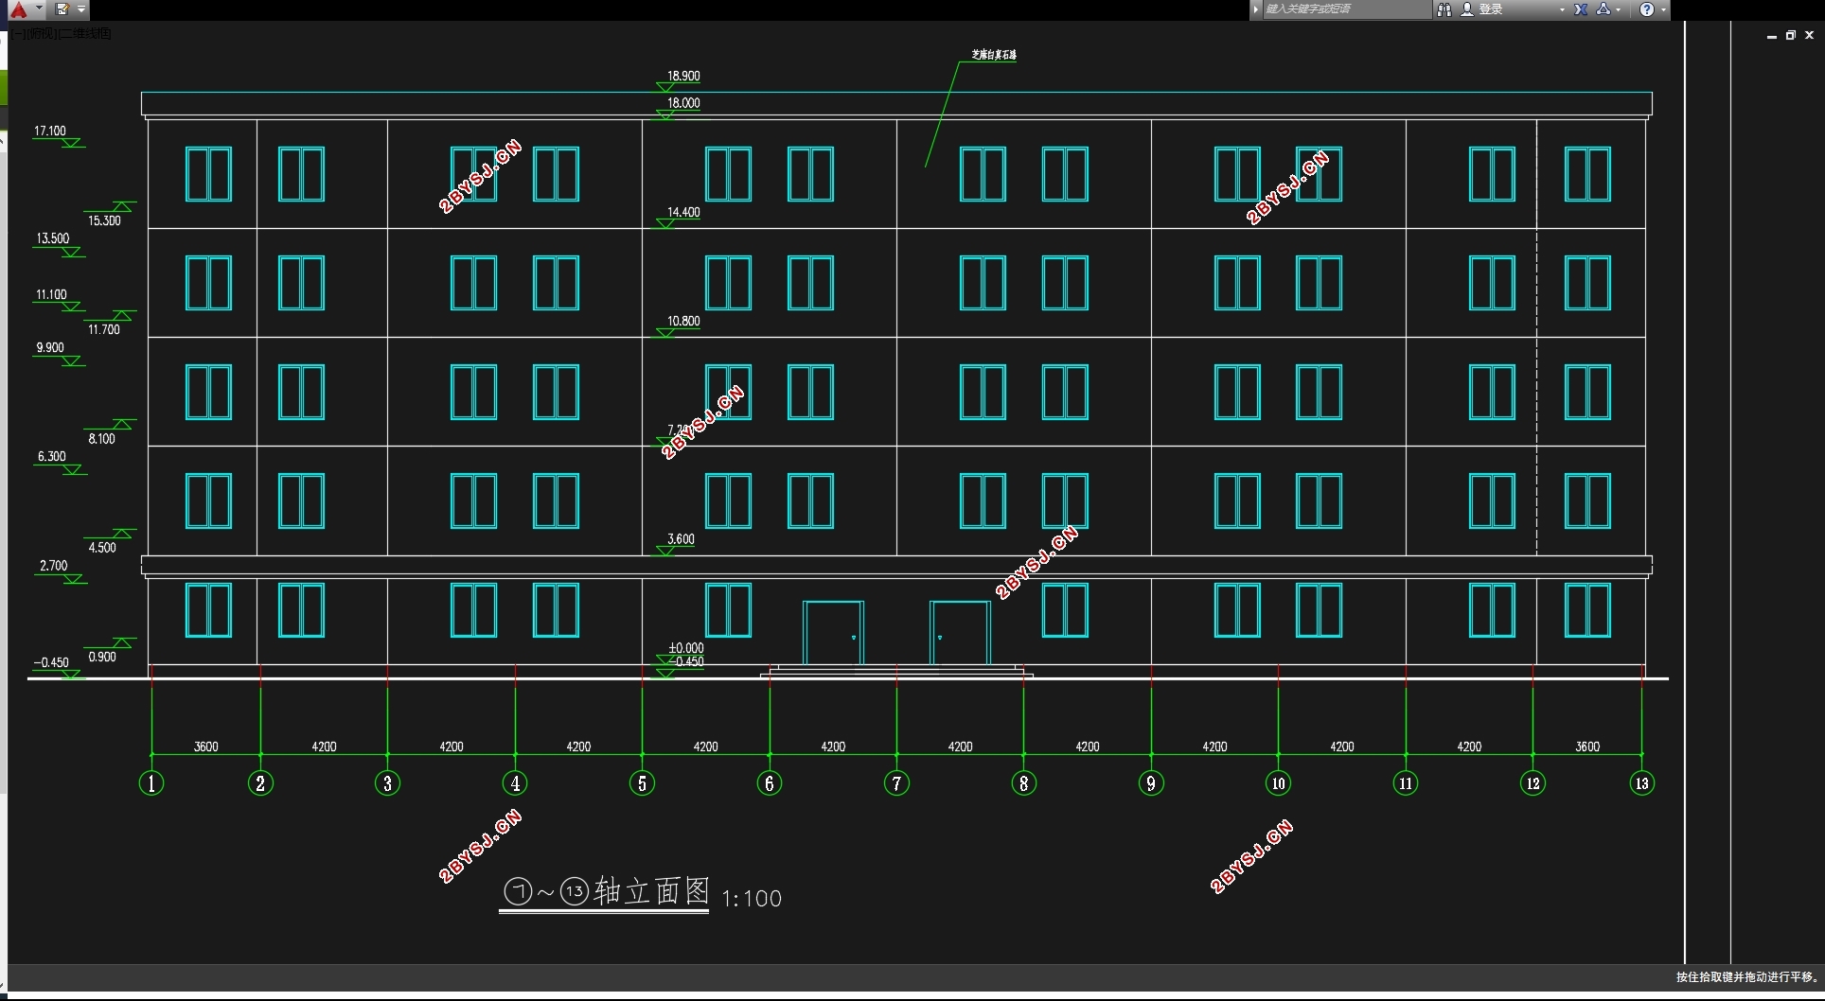Viewport: 1825px width, 1001px height.
Task: Expand the search box arrow
Action: (x=1256, y=9)
